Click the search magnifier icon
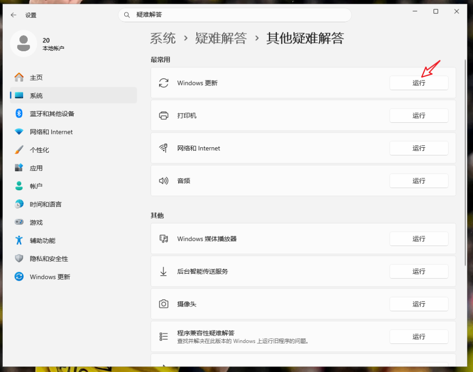The height and width of the screenshot is (372, 473). (127, 15)
